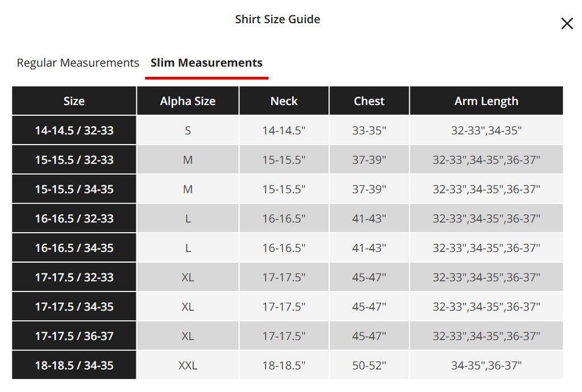The image size is (582, 392).
Task: Select the 17-17.5 / 36-37 size row
Action: point(287,336)
